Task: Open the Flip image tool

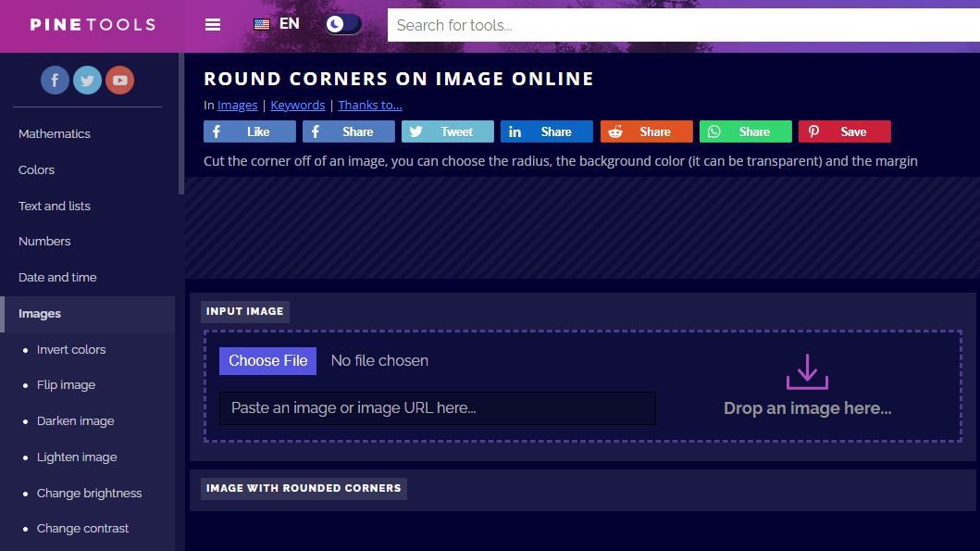Action: tap(67, 385)
